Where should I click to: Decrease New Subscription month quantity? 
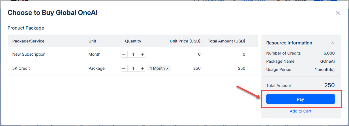pyautogui.click(x=124, y=54)
